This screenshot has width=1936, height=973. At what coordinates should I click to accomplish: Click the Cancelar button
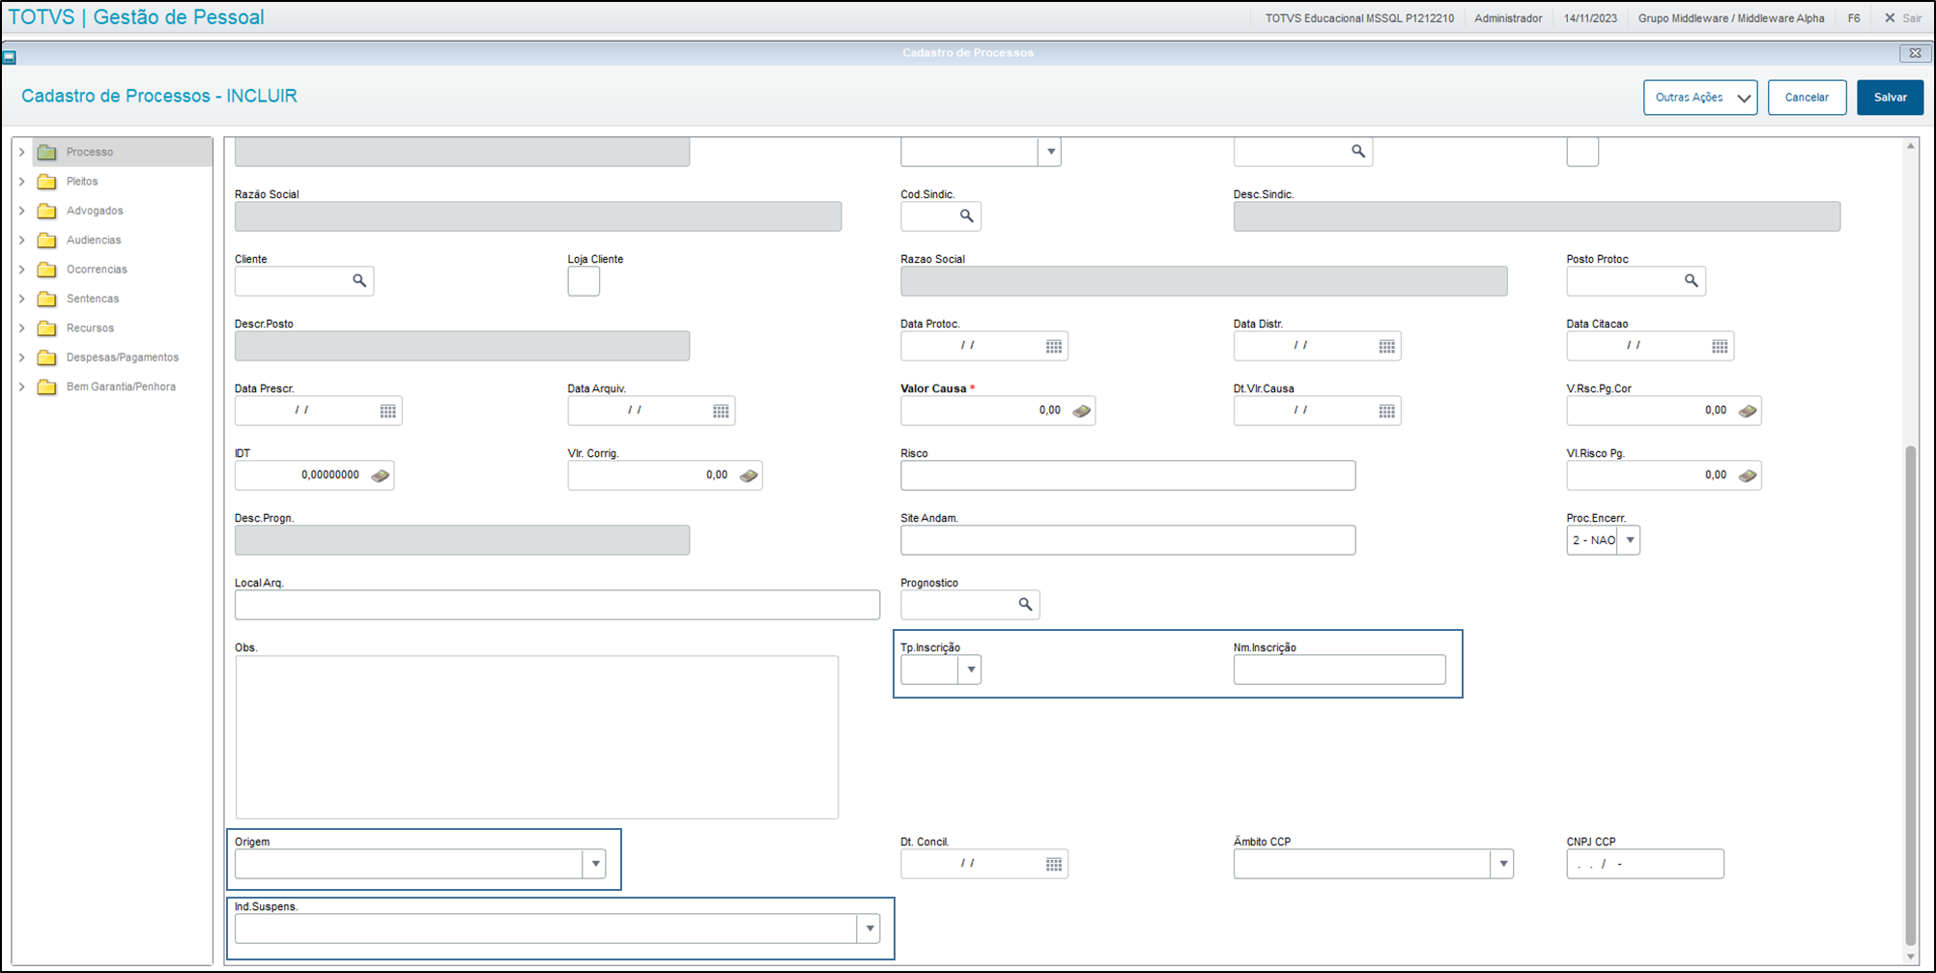[1807, 98]
